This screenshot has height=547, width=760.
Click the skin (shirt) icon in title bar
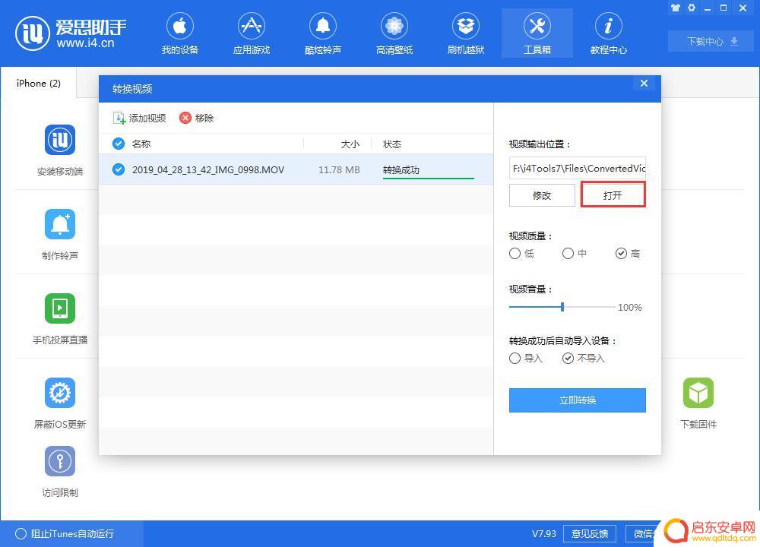tap(676, 8)
